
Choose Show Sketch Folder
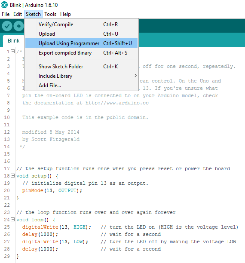tap(81, 67)
